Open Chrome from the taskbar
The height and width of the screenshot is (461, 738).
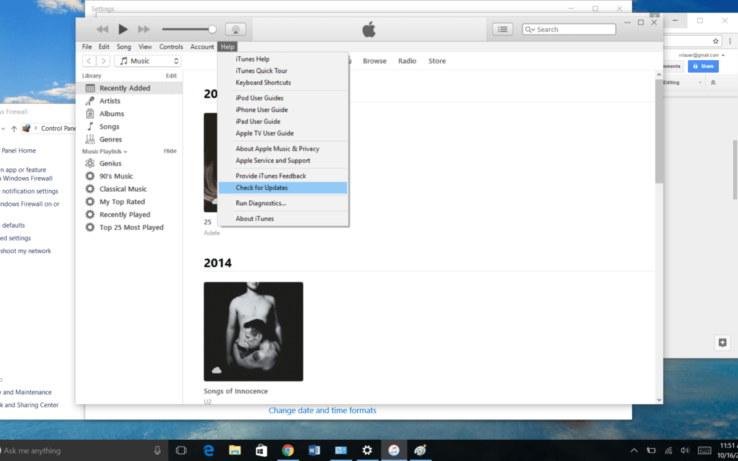coord(288,451)
